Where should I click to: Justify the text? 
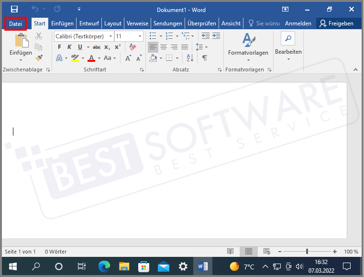[185, 47]
